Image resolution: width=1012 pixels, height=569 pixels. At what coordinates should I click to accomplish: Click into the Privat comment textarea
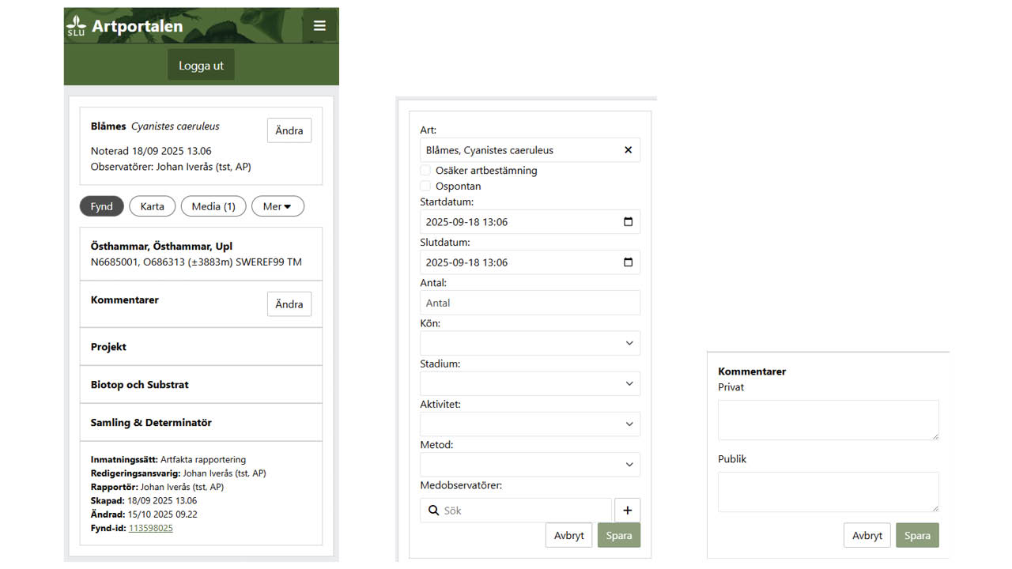coord(828,420)
